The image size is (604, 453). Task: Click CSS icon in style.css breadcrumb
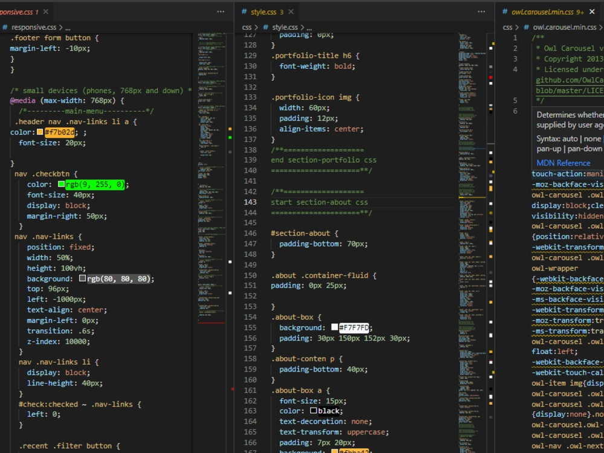(x=266, y=27)
